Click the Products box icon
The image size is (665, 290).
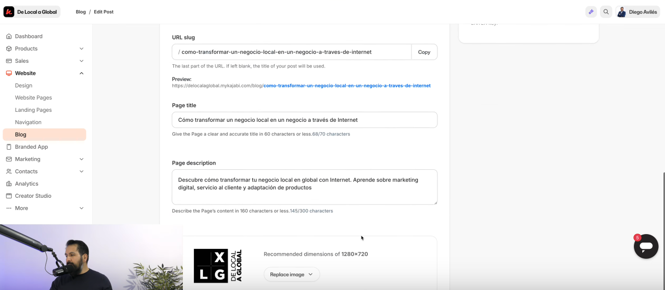pos(9,49)
